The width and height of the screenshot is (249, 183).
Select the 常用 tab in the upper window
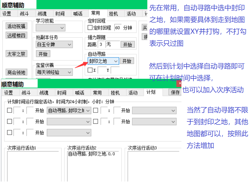95,13
